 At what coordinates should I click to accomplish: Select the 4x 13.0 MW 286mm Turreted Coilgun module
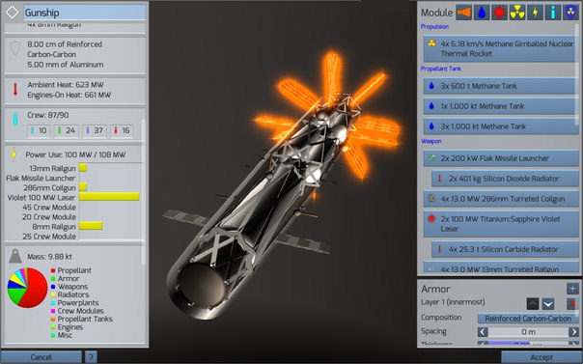(500, 199)
